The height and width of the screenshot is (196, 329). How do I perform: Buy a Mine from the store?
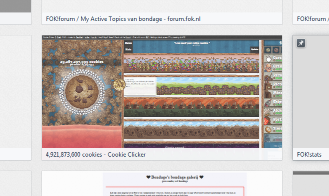click(x=273, y=94)
